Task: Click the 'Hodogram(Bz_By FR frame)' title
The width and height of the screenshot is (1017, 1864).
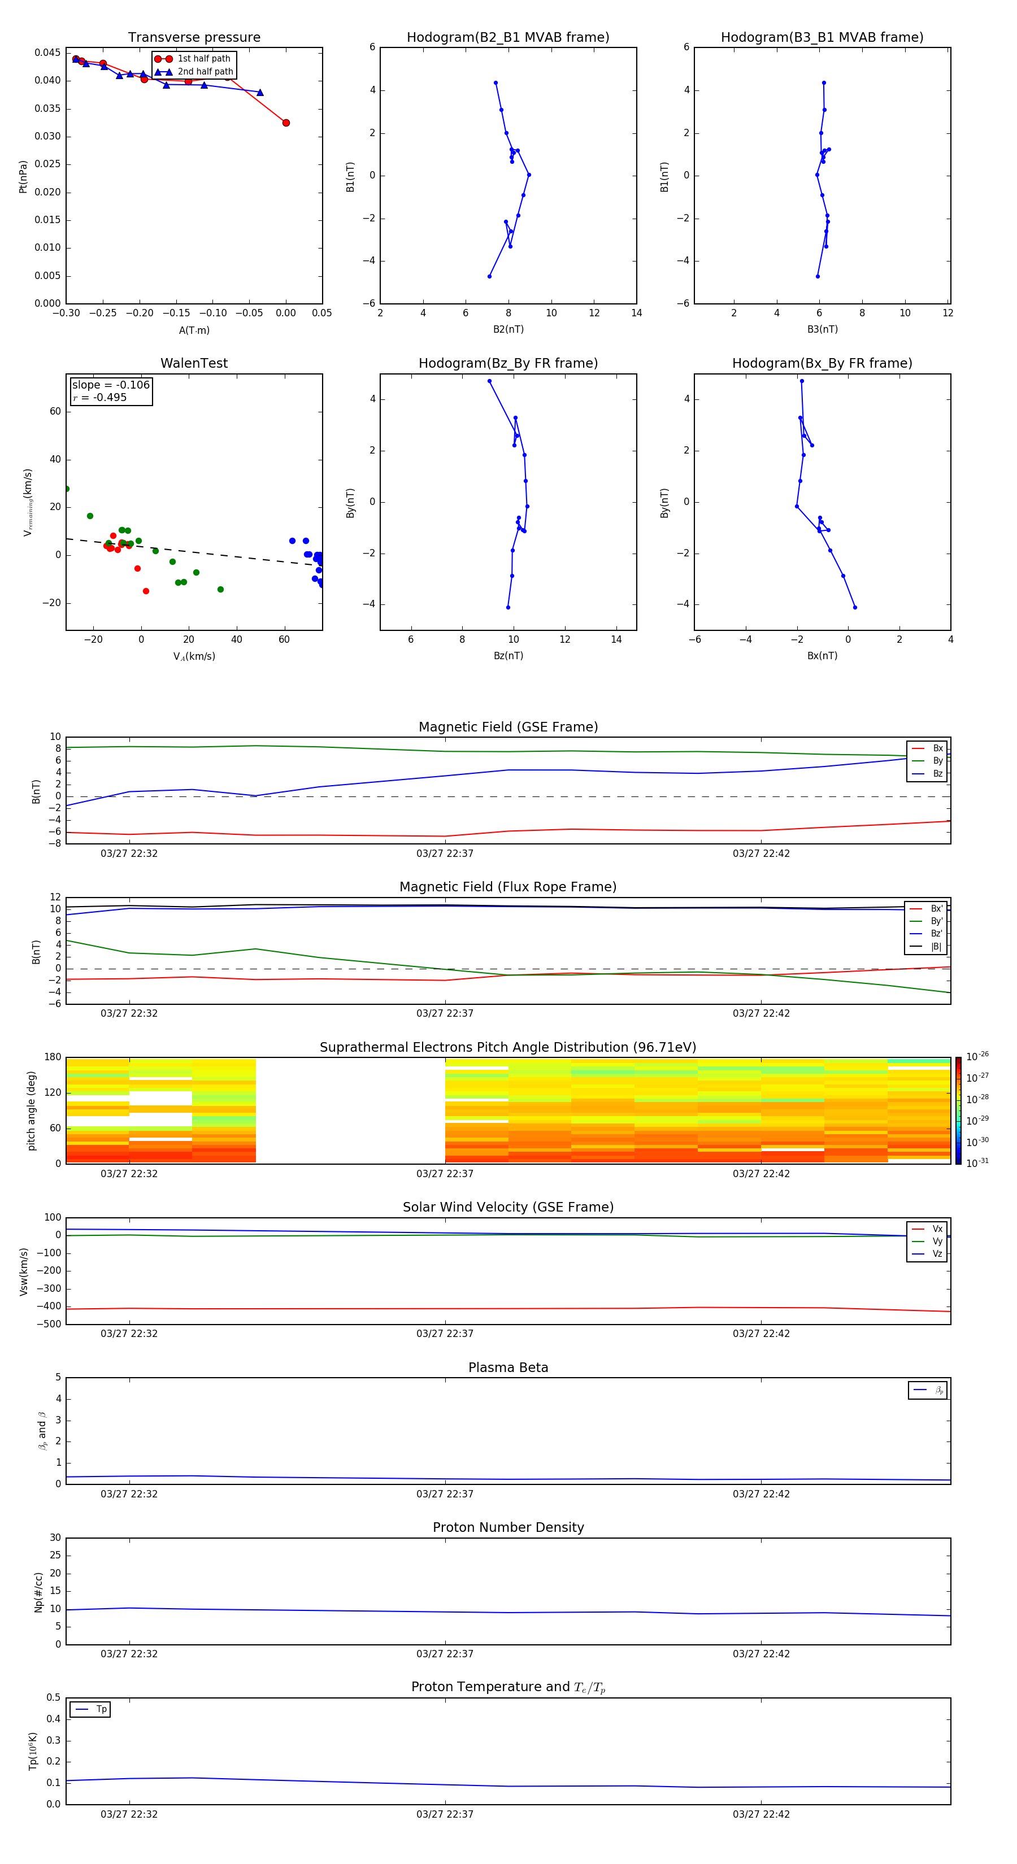Action: pos(508,363)
